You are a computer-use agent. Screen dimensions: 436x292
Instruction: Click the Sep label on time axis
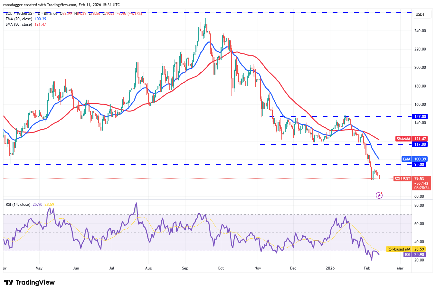[185, 268]
